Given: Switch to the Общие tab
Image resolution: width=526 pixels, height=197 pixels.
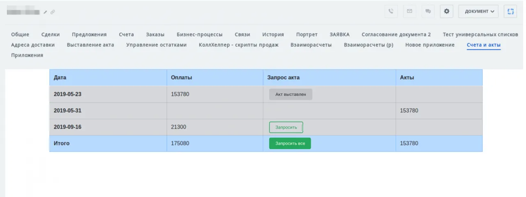Looking at the screenshot, I should [20, 34].
